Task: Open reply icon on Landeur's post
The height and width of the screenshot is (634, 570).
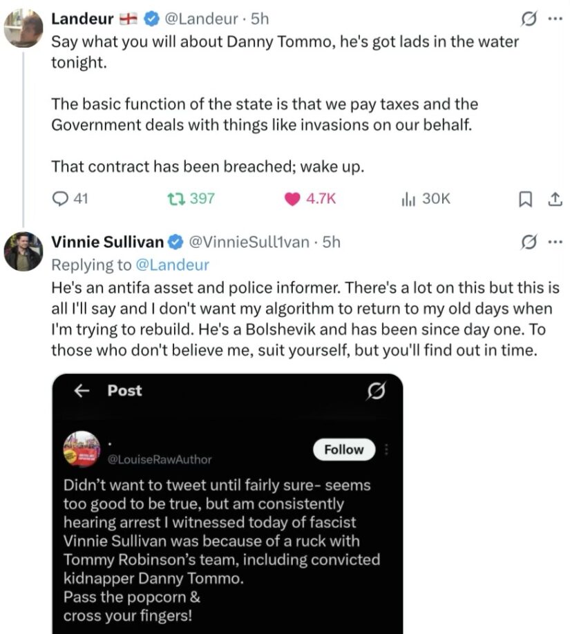Action: tap(60, 198)
